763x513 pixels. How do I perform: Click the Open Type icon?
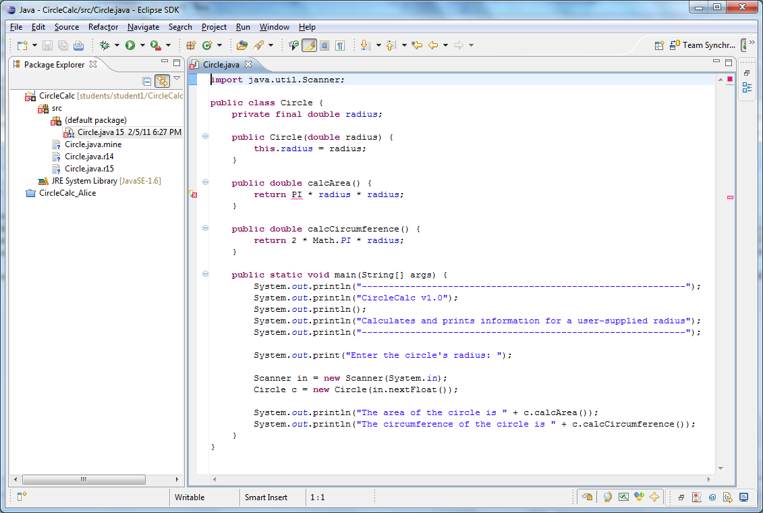[x=242, y=45]
